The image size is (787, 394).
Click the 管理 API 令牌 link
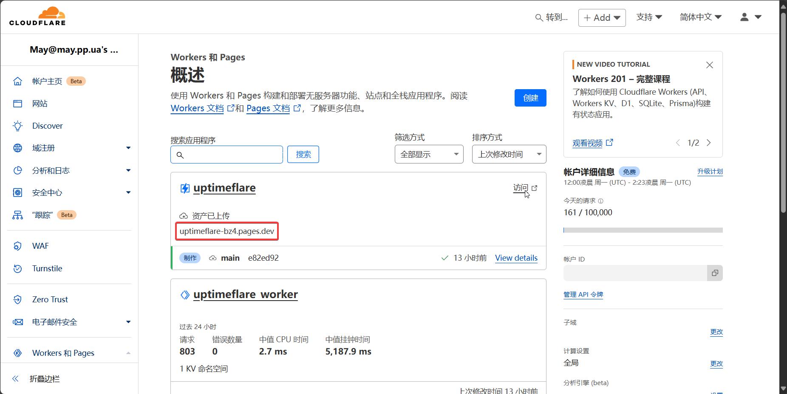pos(583,294)
